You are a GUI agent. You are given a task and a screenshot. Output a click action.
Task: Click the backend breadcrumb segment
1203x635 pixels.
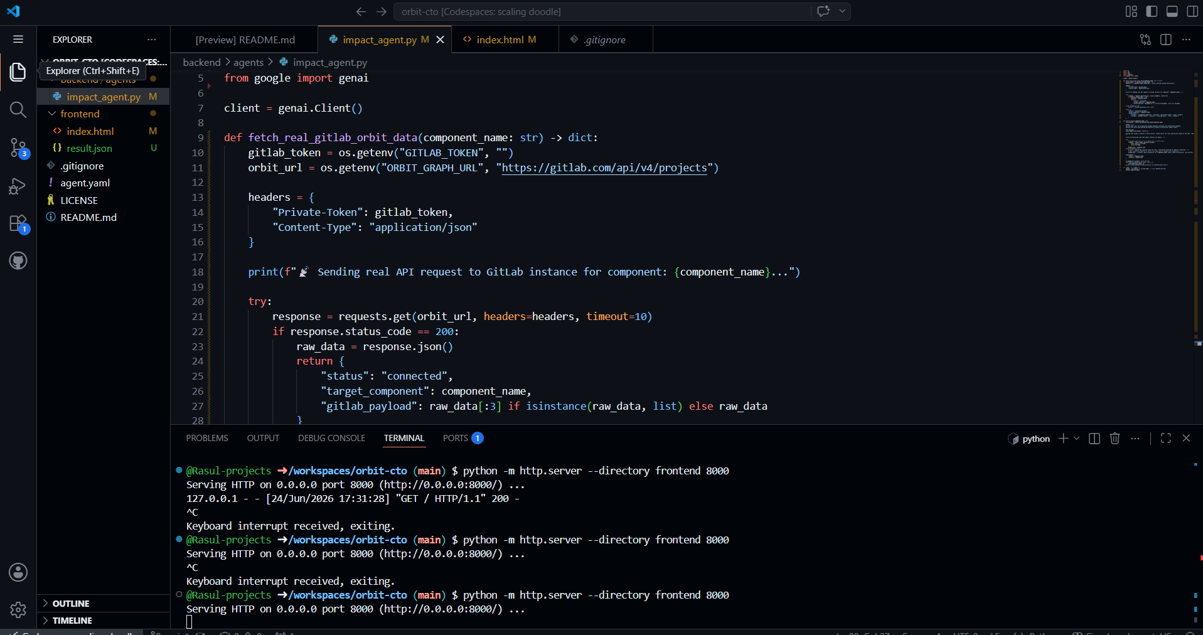click(x=201, y=62)
